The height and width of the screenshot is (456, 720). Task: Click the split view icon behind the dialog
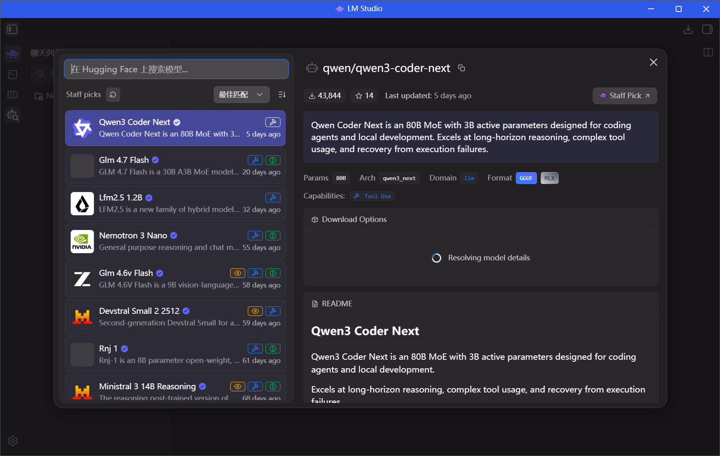708,52
